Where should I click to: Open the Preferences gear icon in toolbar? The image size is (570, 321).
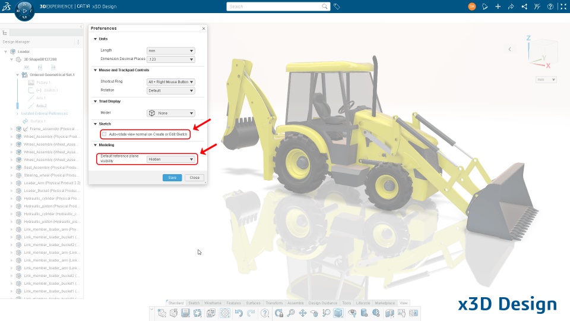[x=225, y=313]
